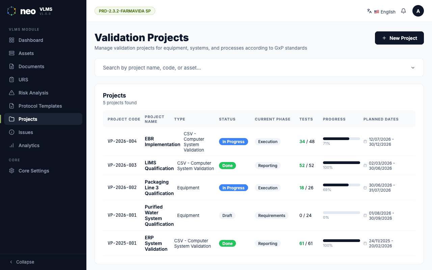Click Reporting phase for ERP System Validation

(x=268, y=243)
